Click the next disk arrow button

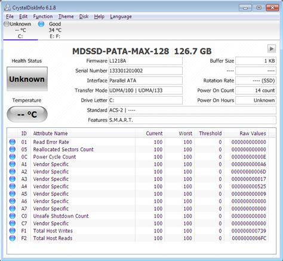[272, 48]
